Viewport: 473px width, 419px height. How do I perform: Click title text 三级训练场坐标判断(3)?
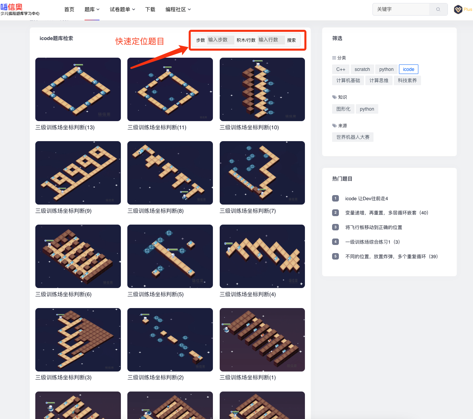(x=63, y=378)
